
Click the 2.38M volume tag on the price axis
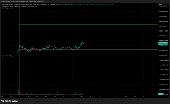pyautogui.click(x=161, y=94)
